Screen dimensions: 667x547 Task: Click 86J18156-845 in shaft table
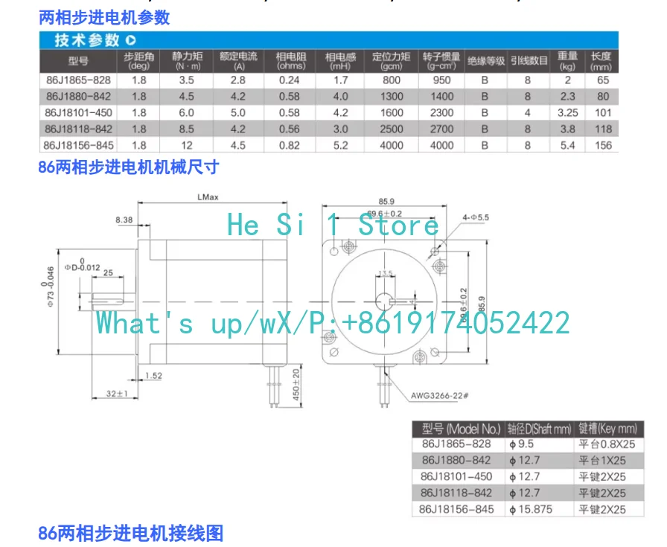point(456,510)
